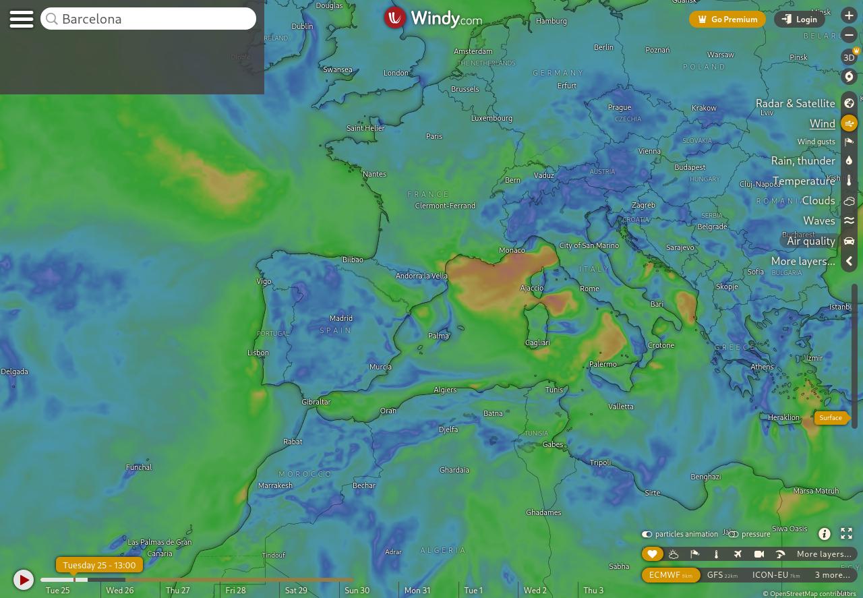The width and height of the screenshot is (863, 598).
Task: Show the Clouds layer icon
Action: coord(849,201)
